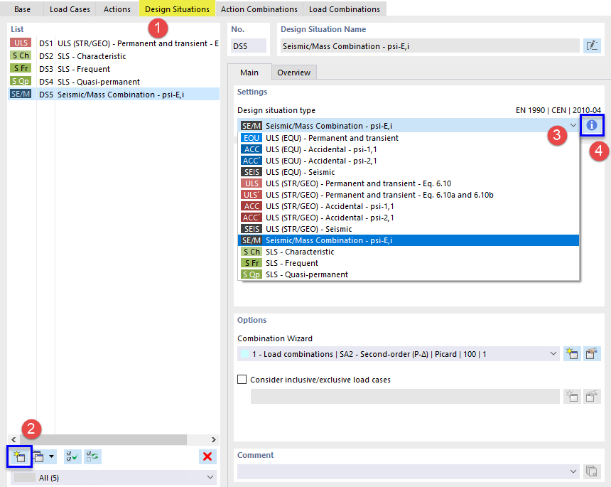Screen dimensions: 611x487
Task: Select the Main sub-tab
Action: coord(249,73)
